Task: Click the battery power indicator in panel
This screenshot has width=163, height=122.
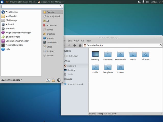Action: point(143,2)
